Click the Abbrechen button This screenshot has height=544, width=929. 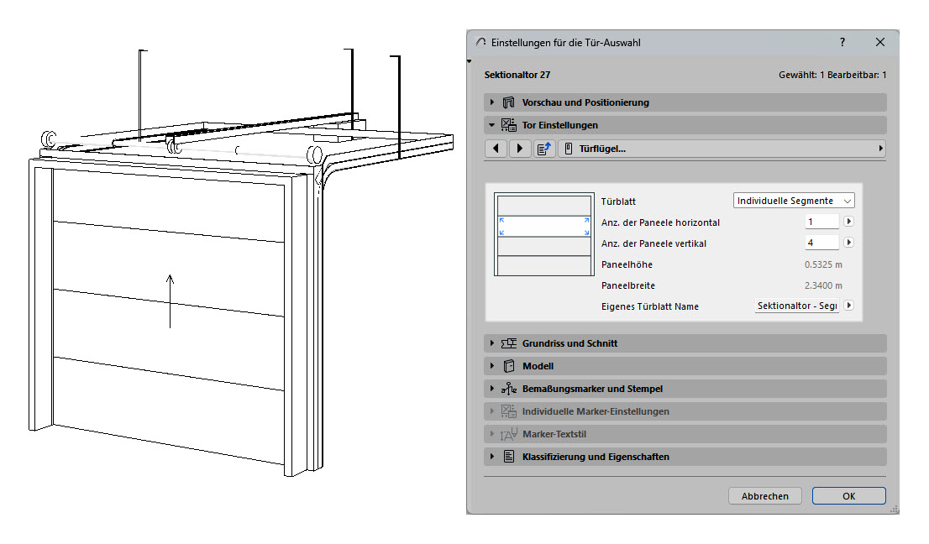[765, 496]
